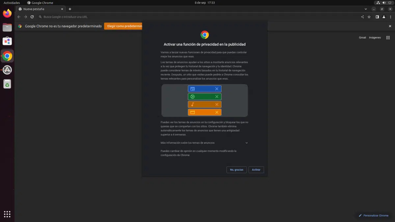
Task: Bookmark this tab with the star icon
Action: 370,17
